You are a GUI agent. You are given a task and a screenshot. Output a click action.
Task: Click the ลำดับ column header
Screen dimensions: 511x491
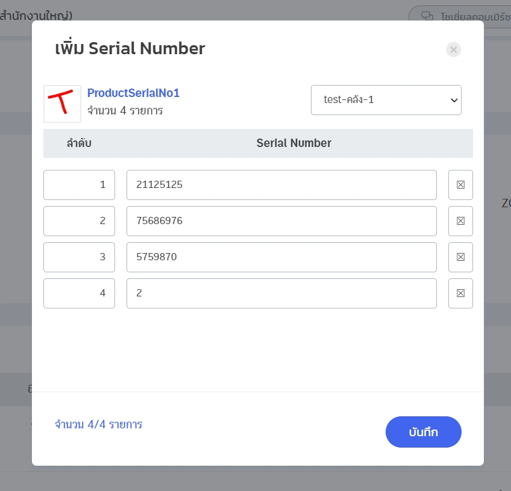[79, 143]
